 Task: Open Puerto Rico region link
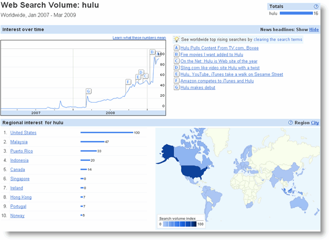tap(21, 151)
